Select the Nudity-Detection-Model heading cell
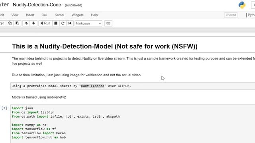Viewport: 255px width, 143px height. [105, 46]
